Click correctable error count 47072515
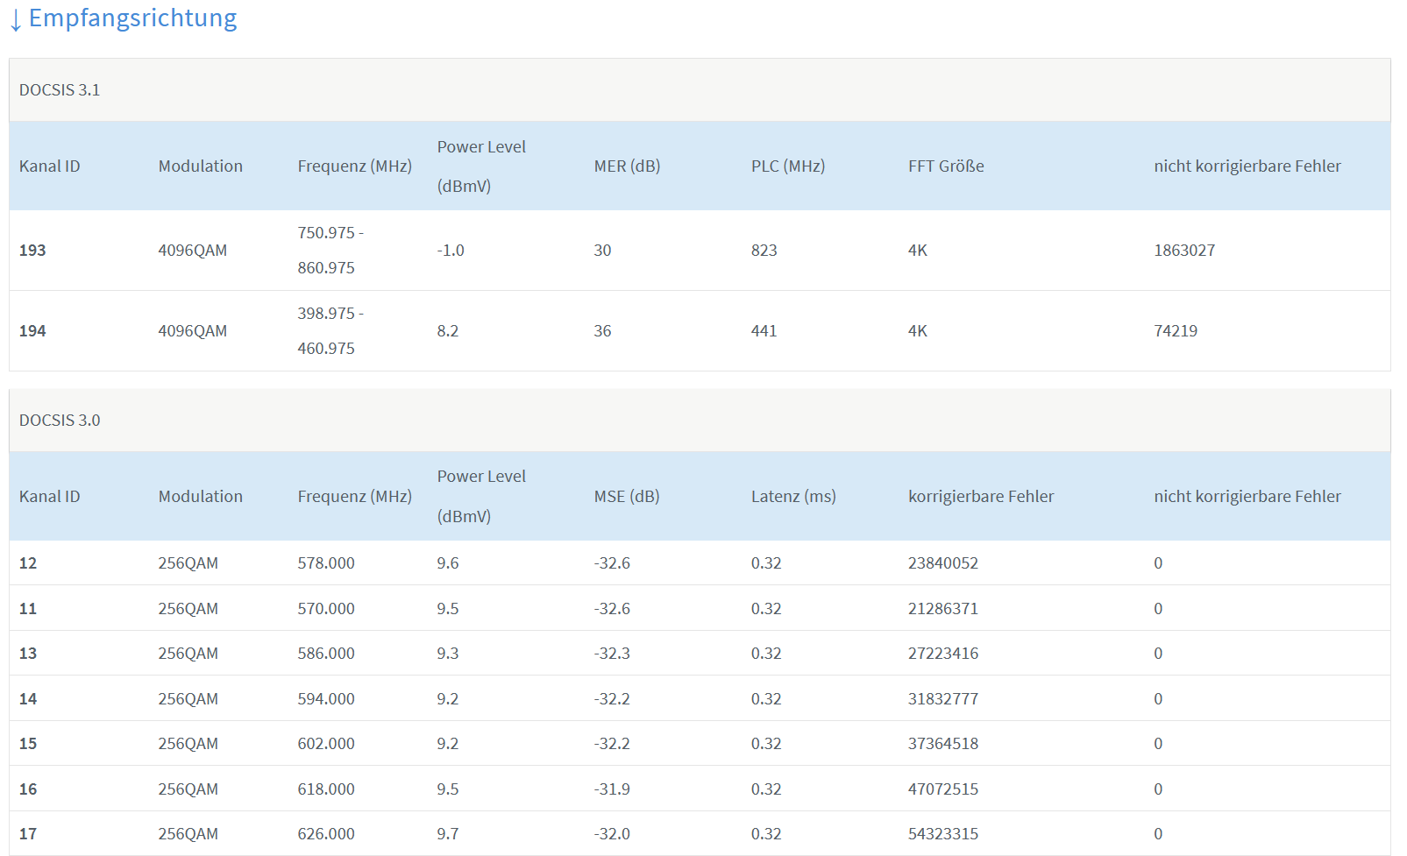Viewport: 1407px width, 856px height. tap(943, 789)
